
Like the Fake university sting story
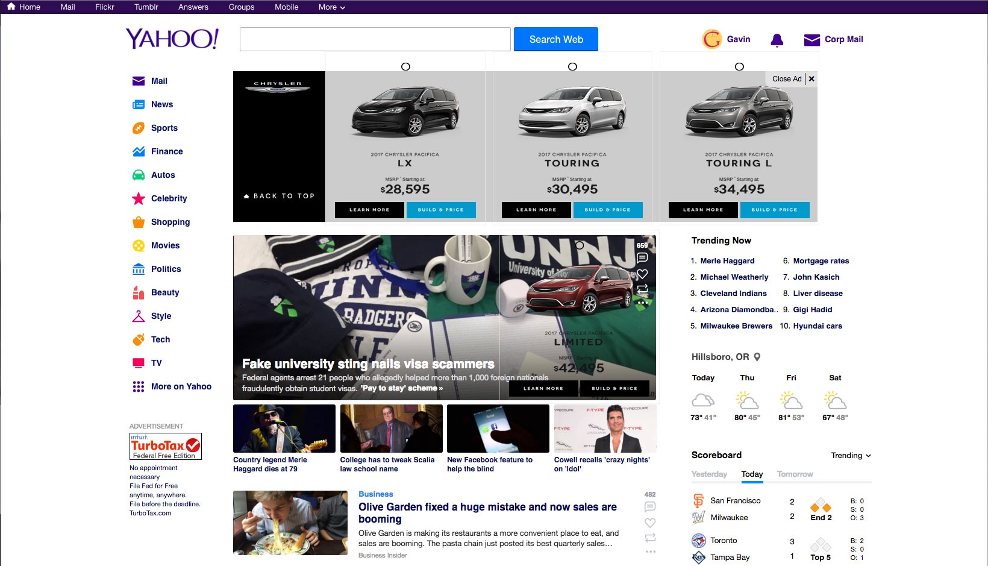pos(642,274)
